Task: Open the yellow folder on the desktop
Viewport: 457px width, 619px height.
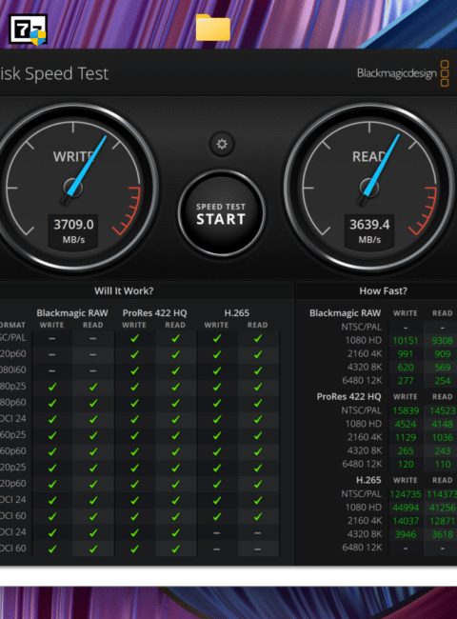Action: (x=213, y=28)
